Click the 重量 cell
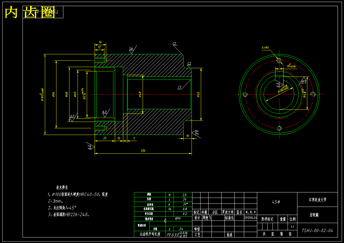Image resolution: width=344 pixels, height=243 pixels. (x=283, y=219)
